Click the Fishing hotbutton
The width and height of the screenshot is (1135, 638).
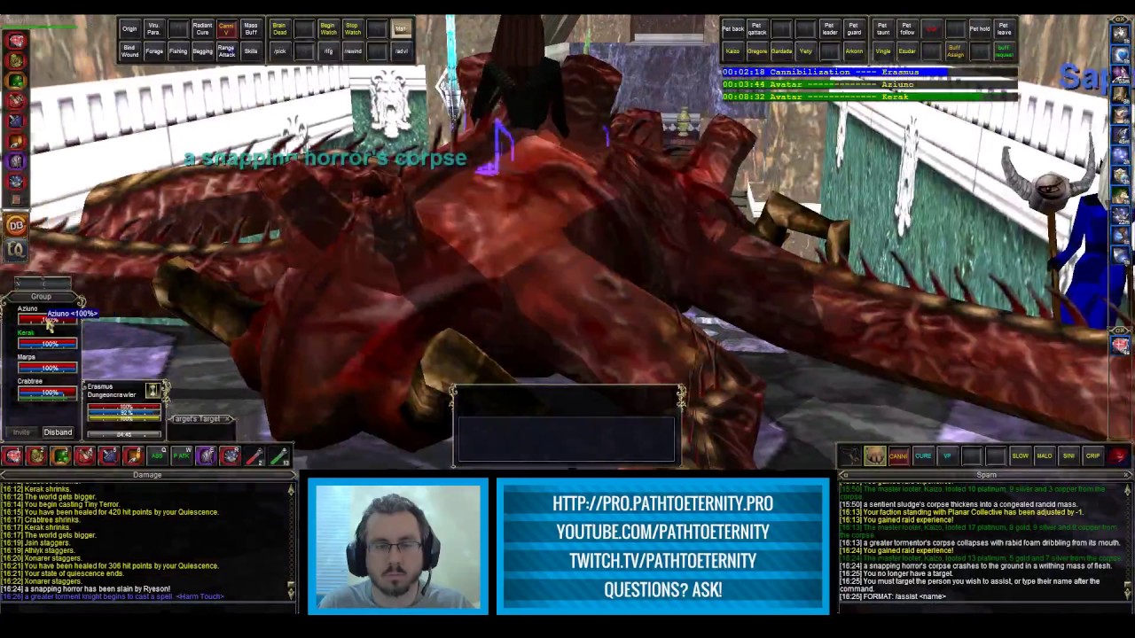pos(178,51)
